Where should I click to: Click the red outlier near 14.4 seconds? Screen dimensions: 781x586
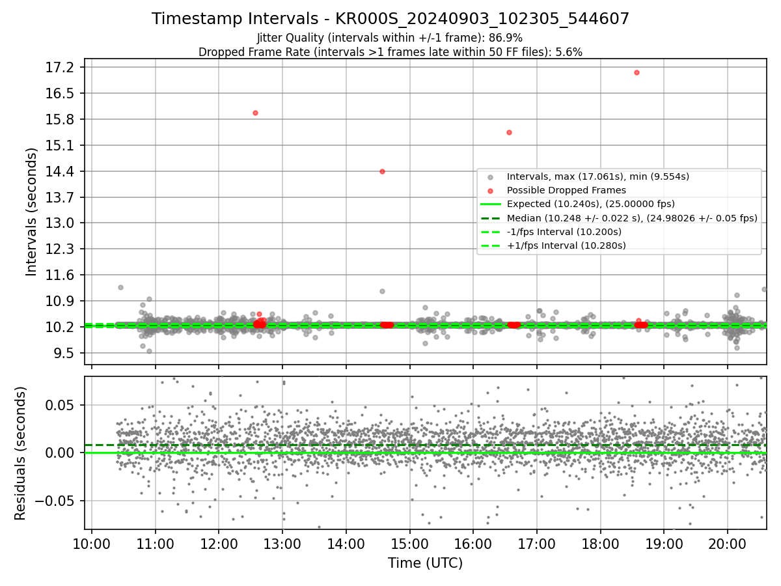pos(382,171)
